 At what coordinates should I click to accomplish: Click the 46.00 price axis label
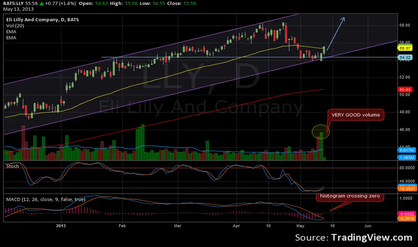(405, 129)
